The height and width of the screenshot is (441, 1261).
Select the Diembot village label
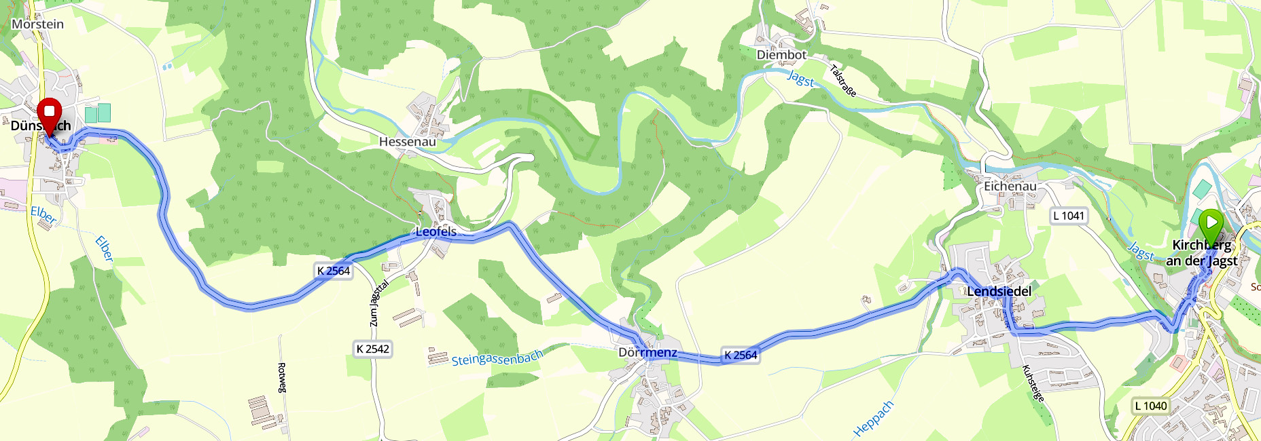point(781,54)
